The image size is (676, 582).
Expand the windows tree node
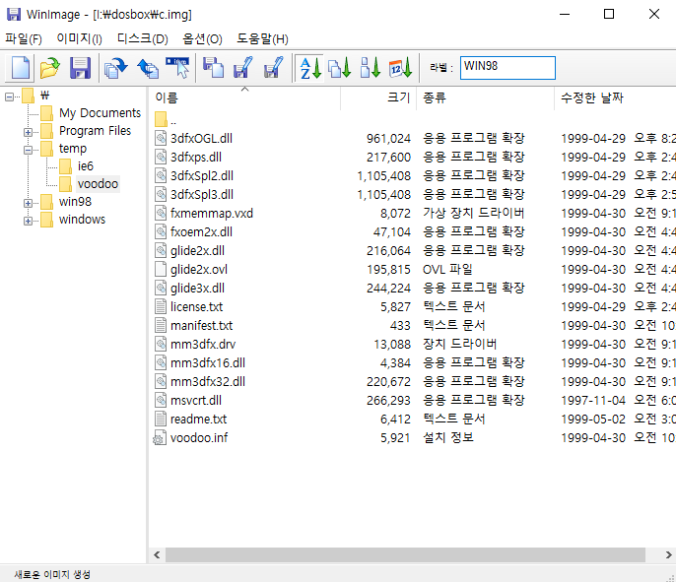coord(28,221)
